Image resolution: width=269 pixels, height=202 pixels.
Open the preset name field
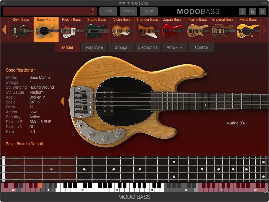pyautogui.click(x=46, y=11)
